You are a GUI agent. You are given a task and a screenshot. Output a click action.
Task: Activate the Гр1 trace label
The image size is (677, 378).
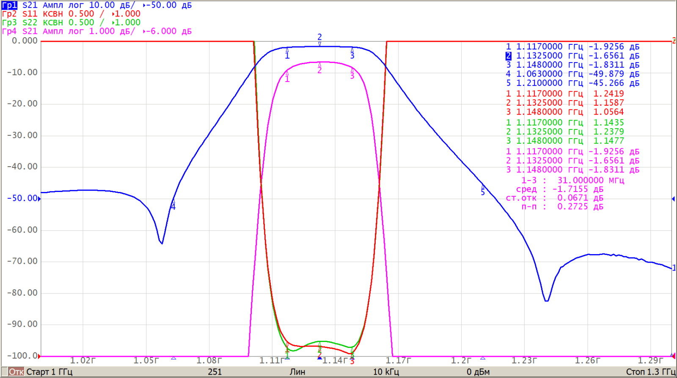pos(9,5)
